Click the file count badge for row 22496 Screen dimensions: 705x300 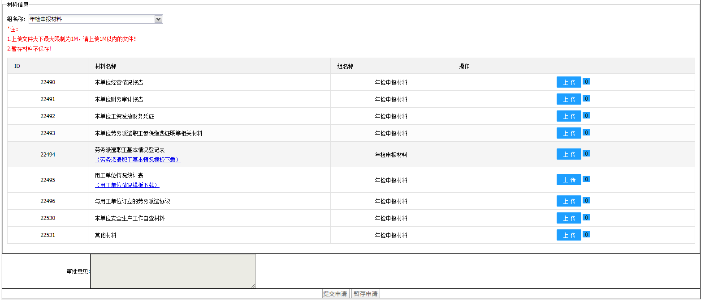tap(586, 201)
